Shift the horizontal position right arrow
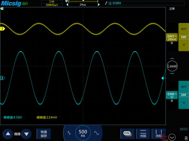This screenshot has width=189, height=141. click(99, 5)
